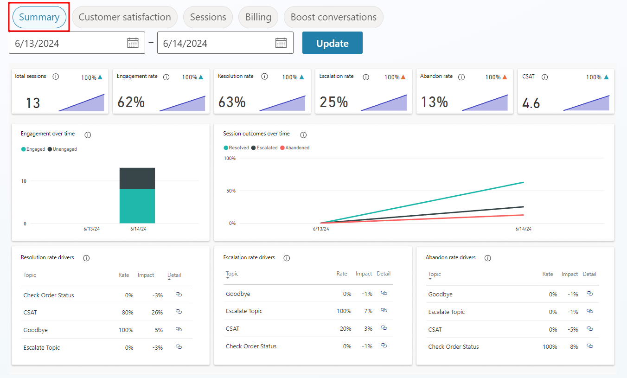The height and width of the screenshot is (378, 627).
Task: Click inside the start date input field
Action: pyautogui.click(x=60, y=42)
